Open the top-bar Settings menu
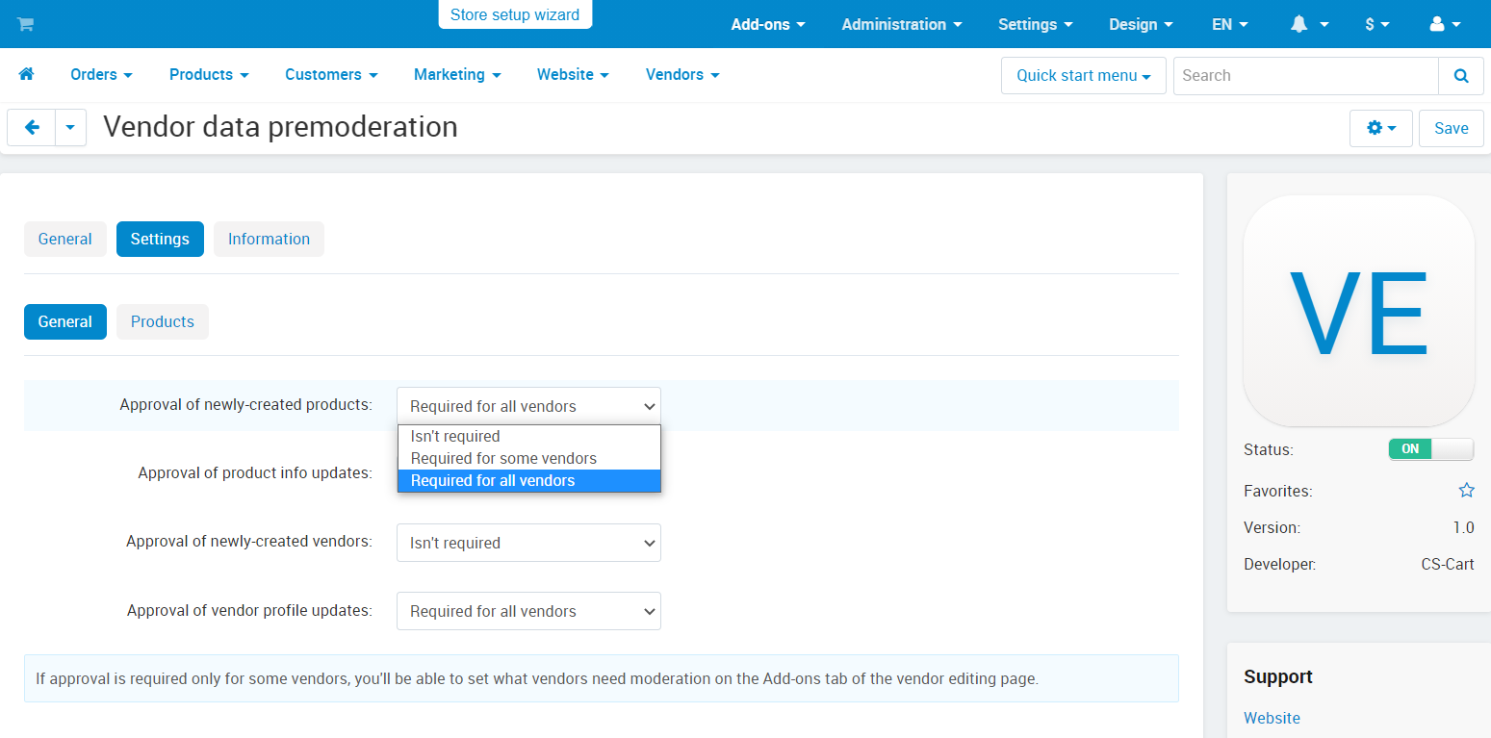Viewport: 1491px width, 738px height. pyautogui.click(x=1035, y=24)
